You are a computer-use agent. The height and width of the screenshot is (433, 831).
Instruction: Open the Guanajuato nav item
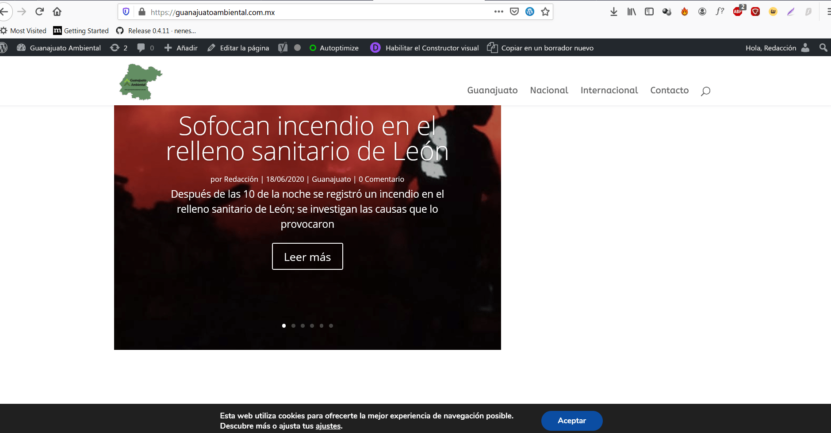[492, 90]
